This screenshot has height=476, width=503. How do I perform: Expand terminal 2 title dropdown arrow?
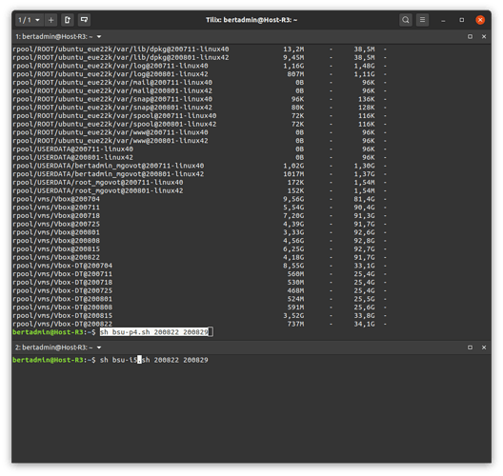[x=99, y=347]
